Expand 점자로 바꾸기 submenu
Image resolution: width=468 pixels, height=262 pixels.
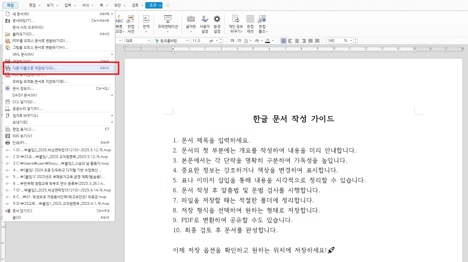tap(59, 116)
